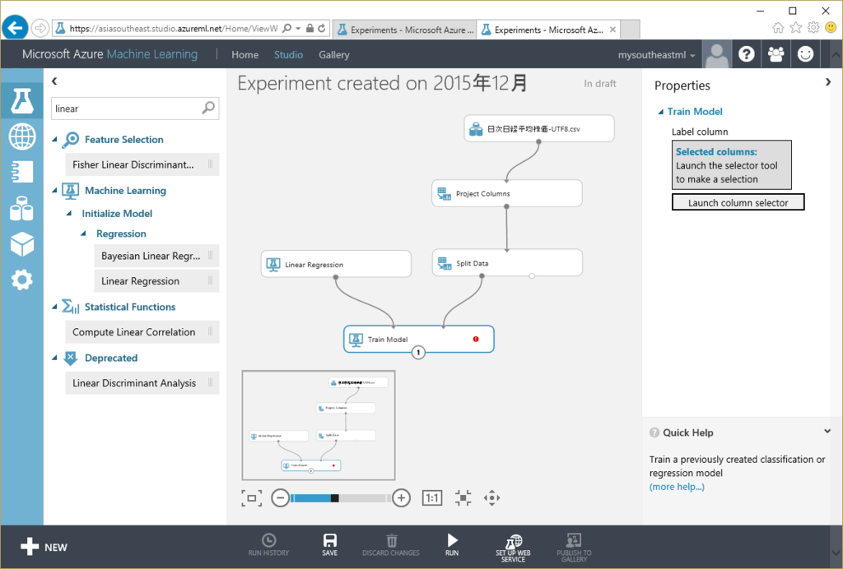Click the zoom level slider handle
The width and height of the screenshot is (843, 569).
tap(334, 498)
